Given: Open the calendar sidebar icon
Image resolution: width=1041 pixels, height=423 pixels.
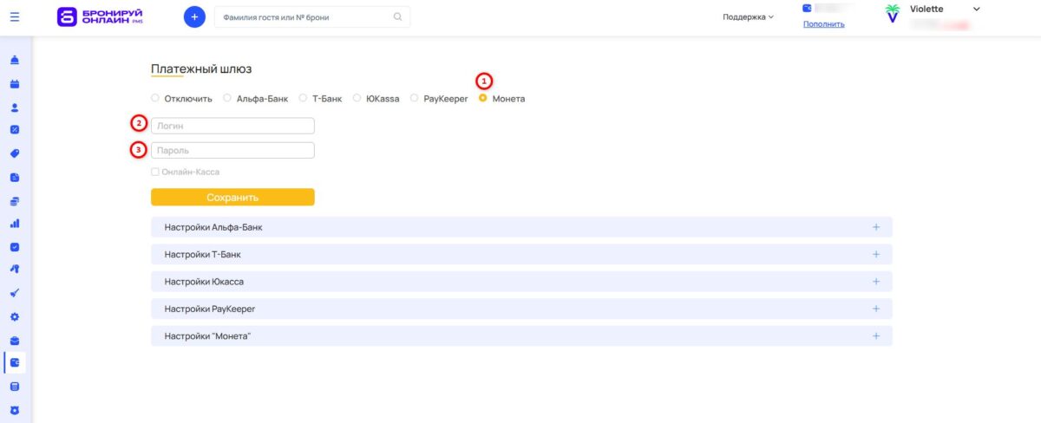Looking at the screenshot, I should tap(15, 85).
